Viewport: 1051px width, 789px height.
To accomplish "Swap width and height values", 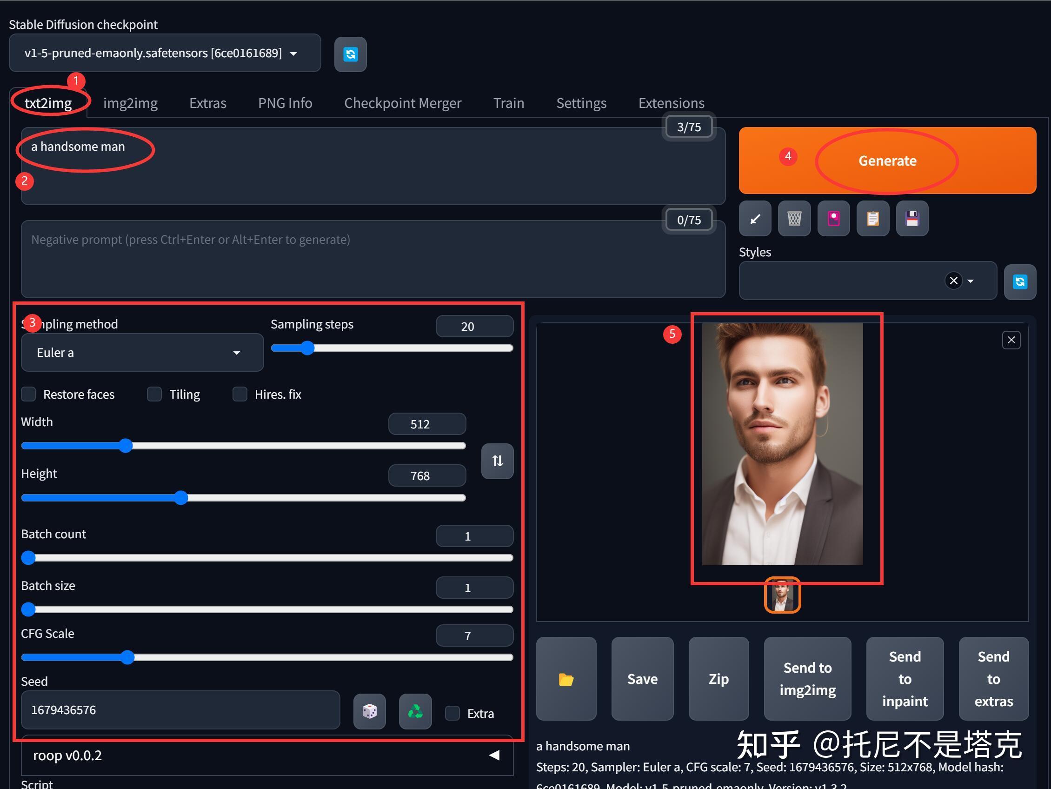I will (x=497, y=461).
